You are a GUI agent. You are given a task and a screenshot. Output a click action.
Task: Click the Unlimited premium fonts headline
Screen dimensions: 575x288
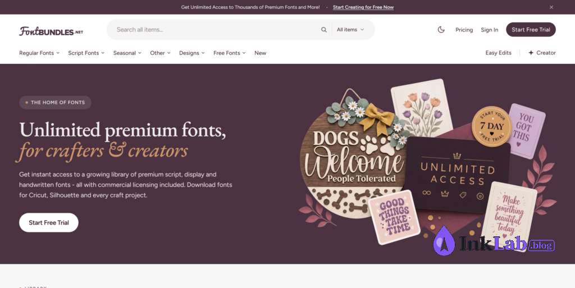pos(122,131)
